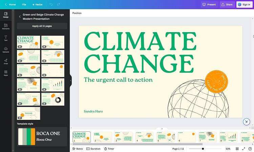This screenshot has width=254, height=152.
Task: Open the grid view icon
Action: pyautogui.click(x=236, y=149)
